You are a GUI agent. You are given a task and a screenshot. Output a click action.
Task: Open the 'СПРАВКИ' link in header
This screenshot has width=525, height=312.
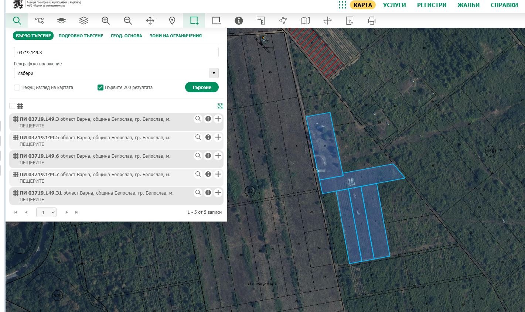tap(504, 5)
